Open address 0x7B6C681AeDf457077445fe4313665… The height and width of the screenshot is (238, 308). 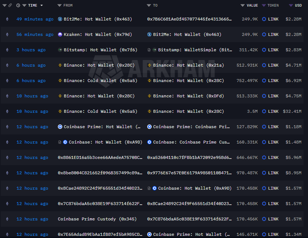(x=189, y=19)
